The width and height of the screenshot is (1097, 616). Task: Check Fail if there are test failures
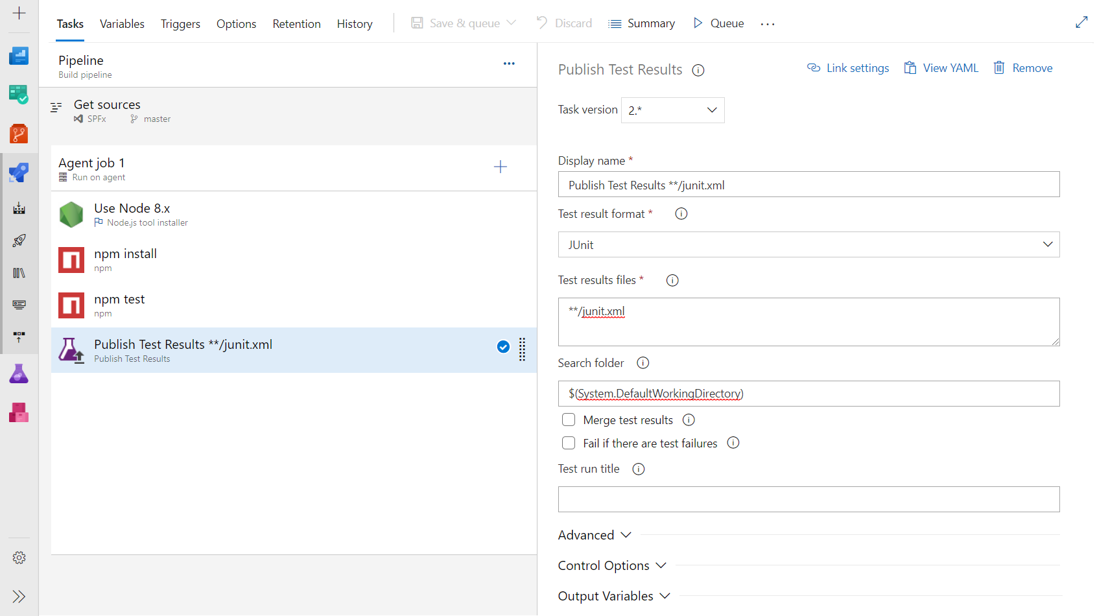pyautogui.click(x=569, y=444)
